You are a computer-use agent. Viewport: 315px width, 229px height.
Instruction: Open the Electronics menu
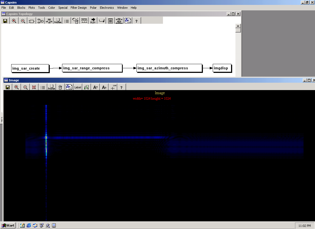point(107,8)
